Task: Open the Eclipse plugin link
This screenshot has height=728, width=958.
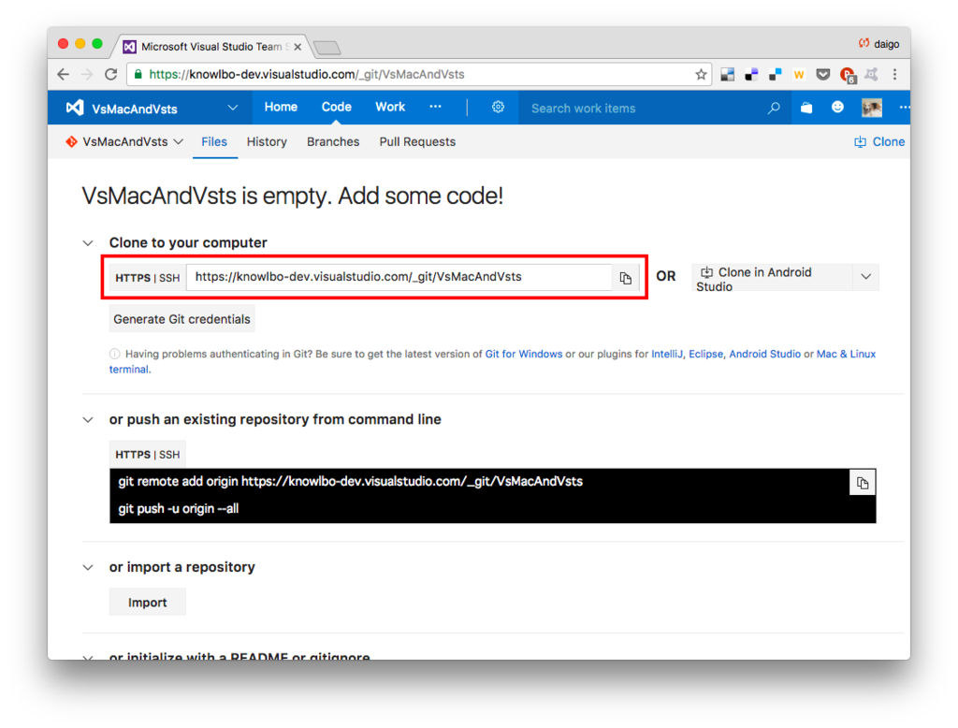Action: pyautogui.click(x=705, y=354)
